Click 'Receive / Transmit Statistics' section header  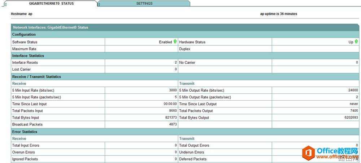(185, 76)
